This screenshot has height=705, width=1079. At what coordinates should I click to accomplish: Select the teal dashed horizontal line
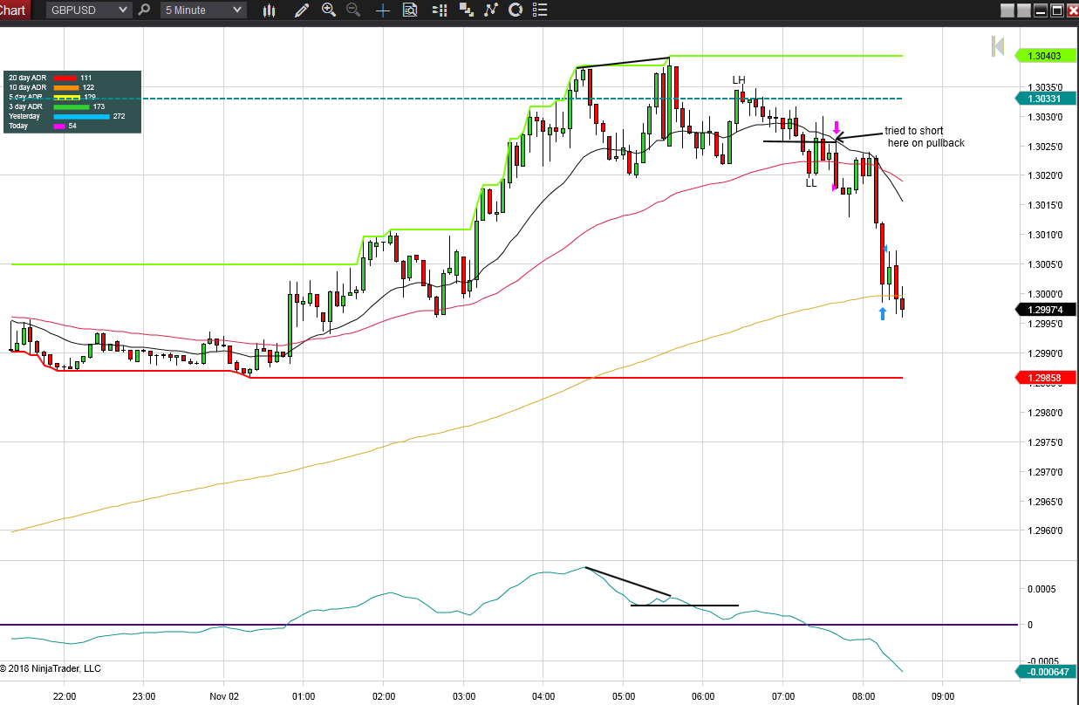tap(456, 99)
